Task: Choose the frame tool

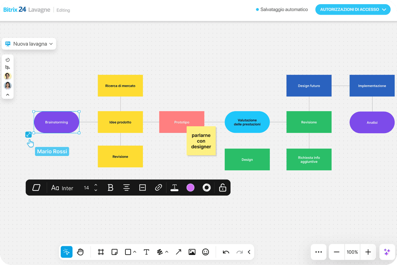Action: coord(101,252)
